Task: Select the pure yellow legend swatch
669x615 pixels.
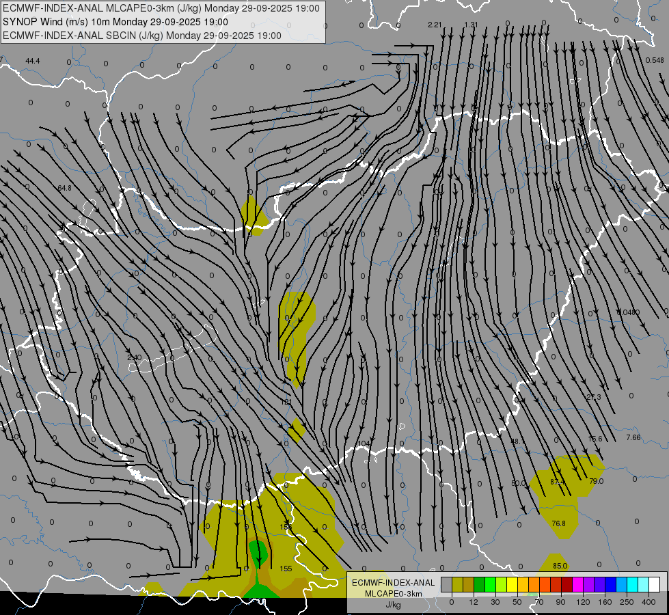Action: [512, 584]
